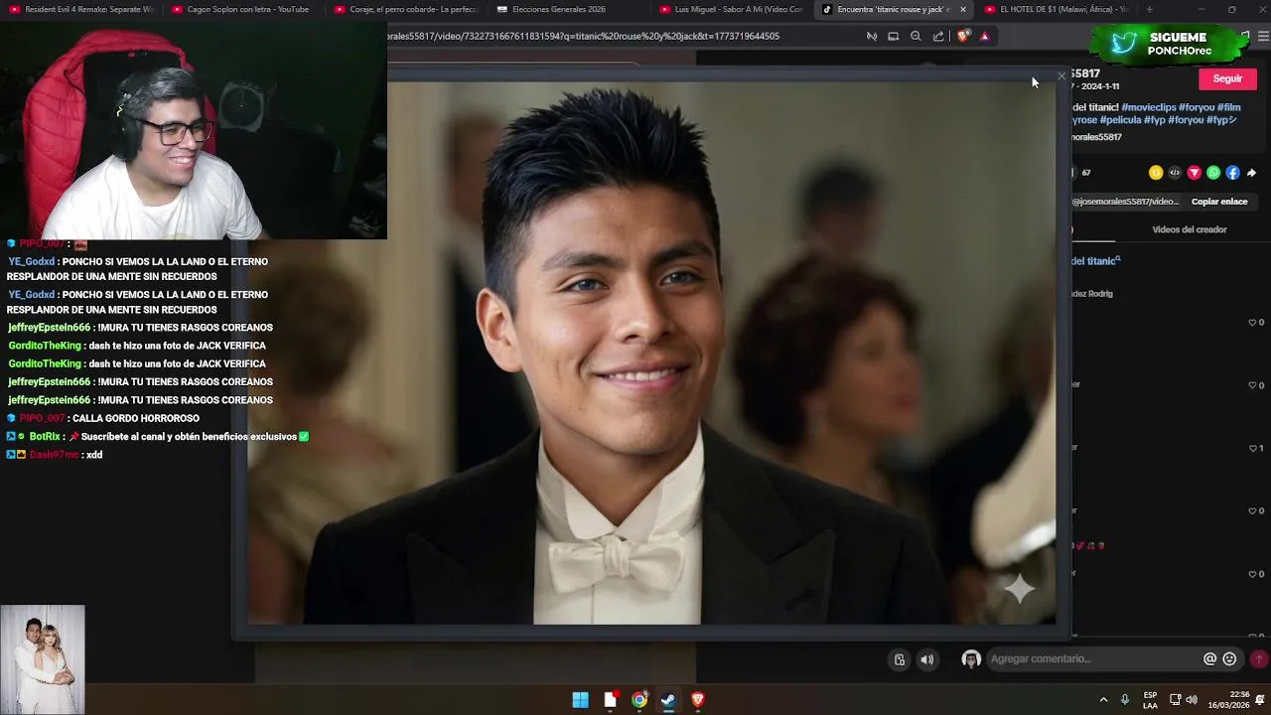Image resolution: width=1271 pixels, height=715 pixels.
Task: Mute the TikTok video volume
Action: tap(926, 659)
